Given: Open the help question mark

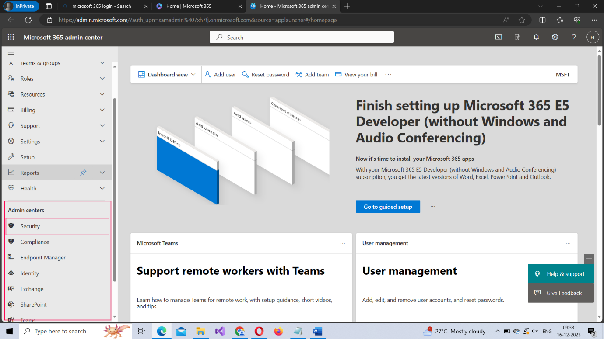Looking at the screenshot, I should coord(574,37).
